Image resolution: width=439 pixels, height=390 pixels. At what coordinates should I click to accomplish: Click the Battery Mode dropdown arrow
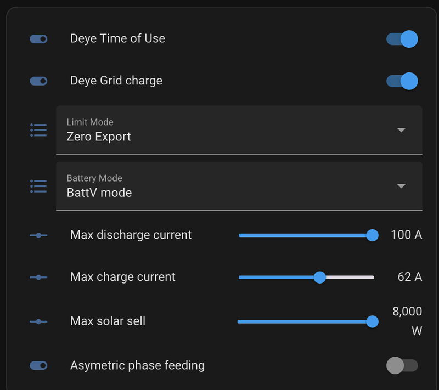401,186
